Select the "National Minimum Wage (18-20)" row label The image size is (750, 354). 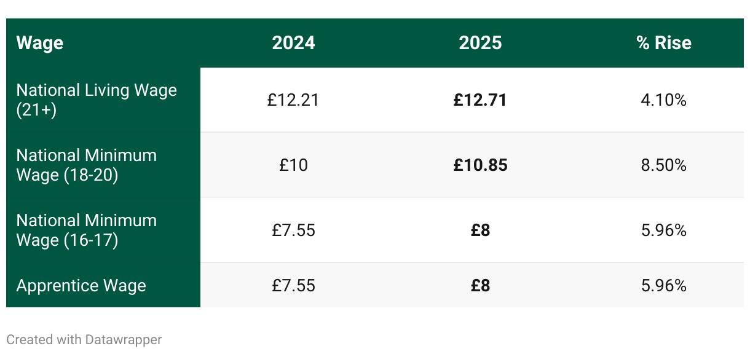point(87,165)
